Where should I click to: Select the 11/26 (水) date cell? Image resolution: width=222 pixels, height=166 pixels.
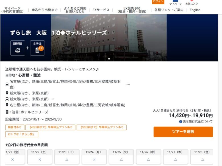coord(148,156)
